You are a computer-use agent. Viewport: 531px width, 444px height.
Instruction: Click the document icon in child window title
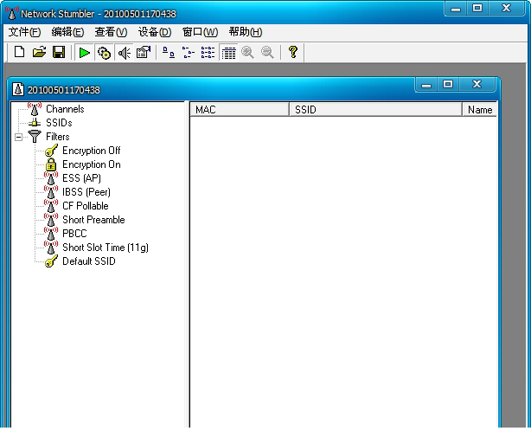(x=18, y=90)
